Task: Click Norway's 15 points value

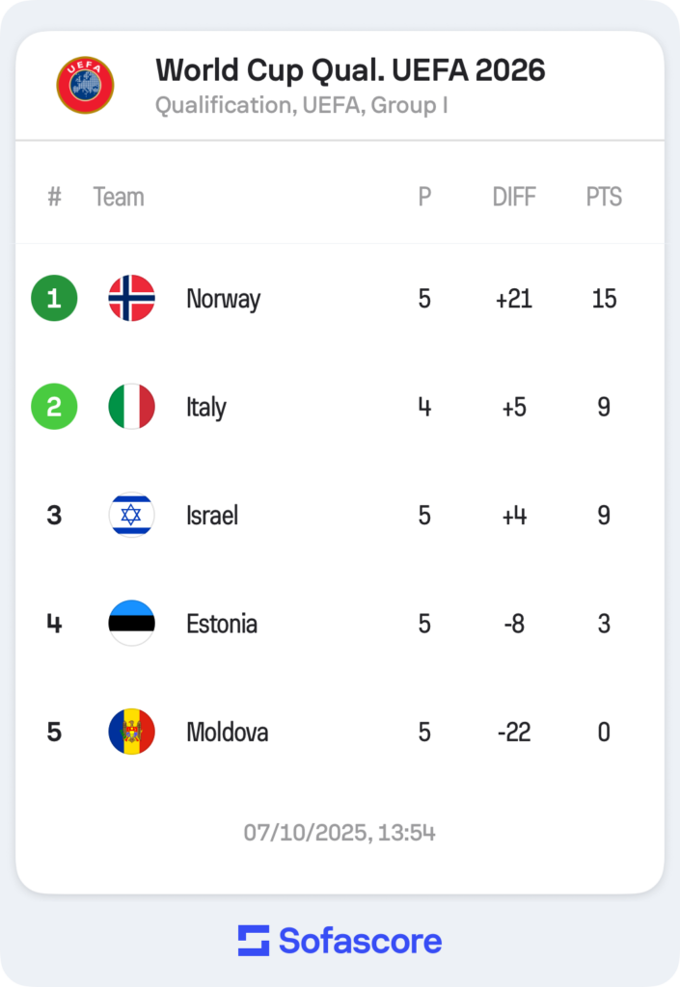Action: [x=604, y=299]
